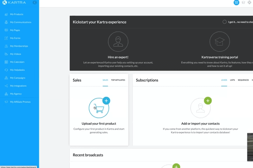Switch to the SEQUENCES tab
This screenshot has width=253, height=168.
click(x=243, y=80)
